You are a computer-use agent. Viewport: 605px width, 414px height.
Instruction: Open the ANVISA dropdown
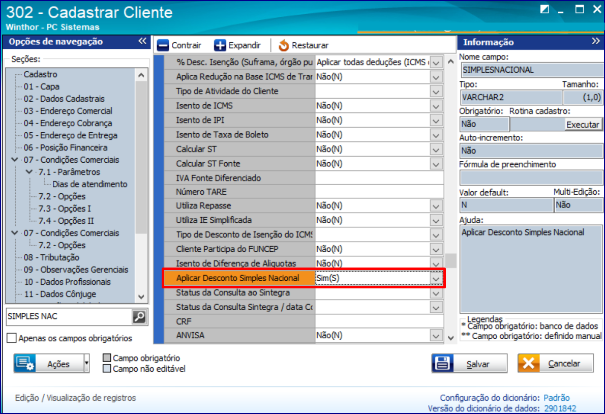[436, 336]
